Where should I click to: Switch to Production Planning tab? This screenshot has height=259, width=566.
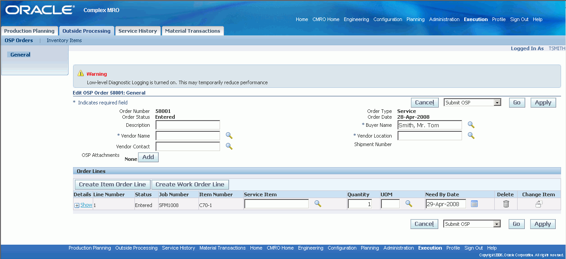click(x=29, y=31)
